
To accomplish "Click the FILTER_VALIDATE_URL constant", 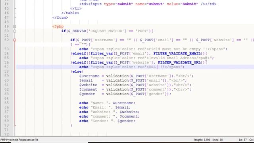I will pos(179,62).
